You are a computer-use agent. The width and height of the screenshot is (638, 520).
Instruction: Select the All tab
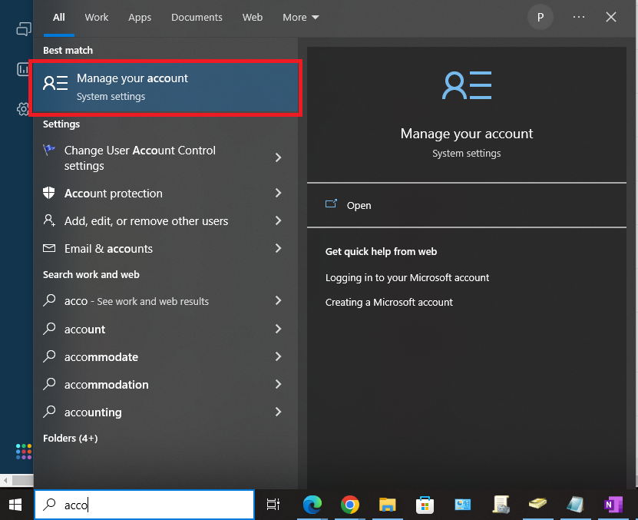pos(58,18)
